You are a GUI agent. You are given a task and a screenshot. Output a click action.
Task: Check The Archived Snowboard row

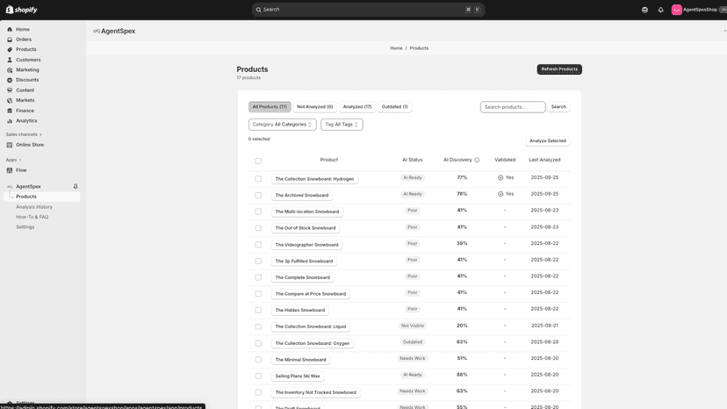(x=258, y=195)
